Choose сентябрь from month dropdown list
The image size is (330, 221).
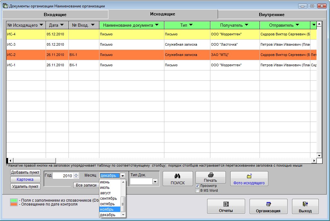[110, 198]
